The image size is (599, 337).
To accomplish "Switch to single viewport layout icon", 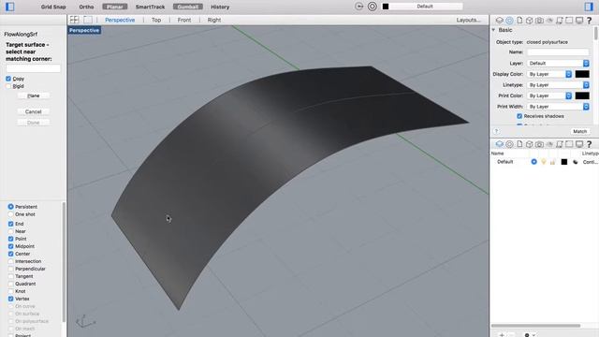I will point(88,20).
